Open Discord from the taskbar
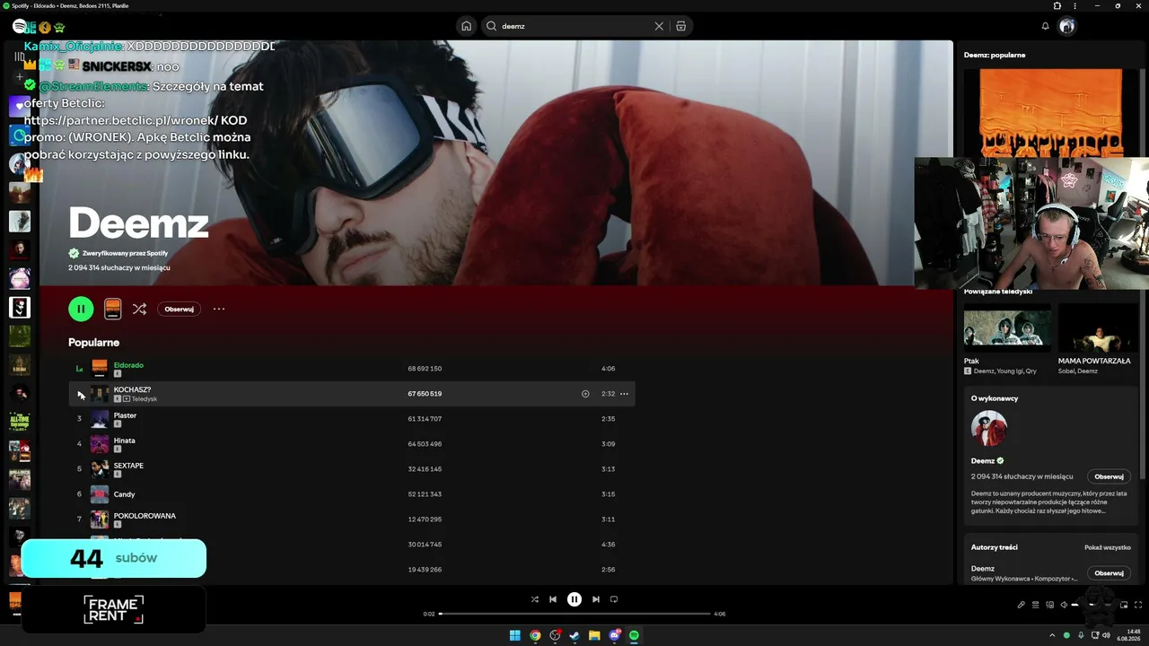 click(x=614, y=635)
